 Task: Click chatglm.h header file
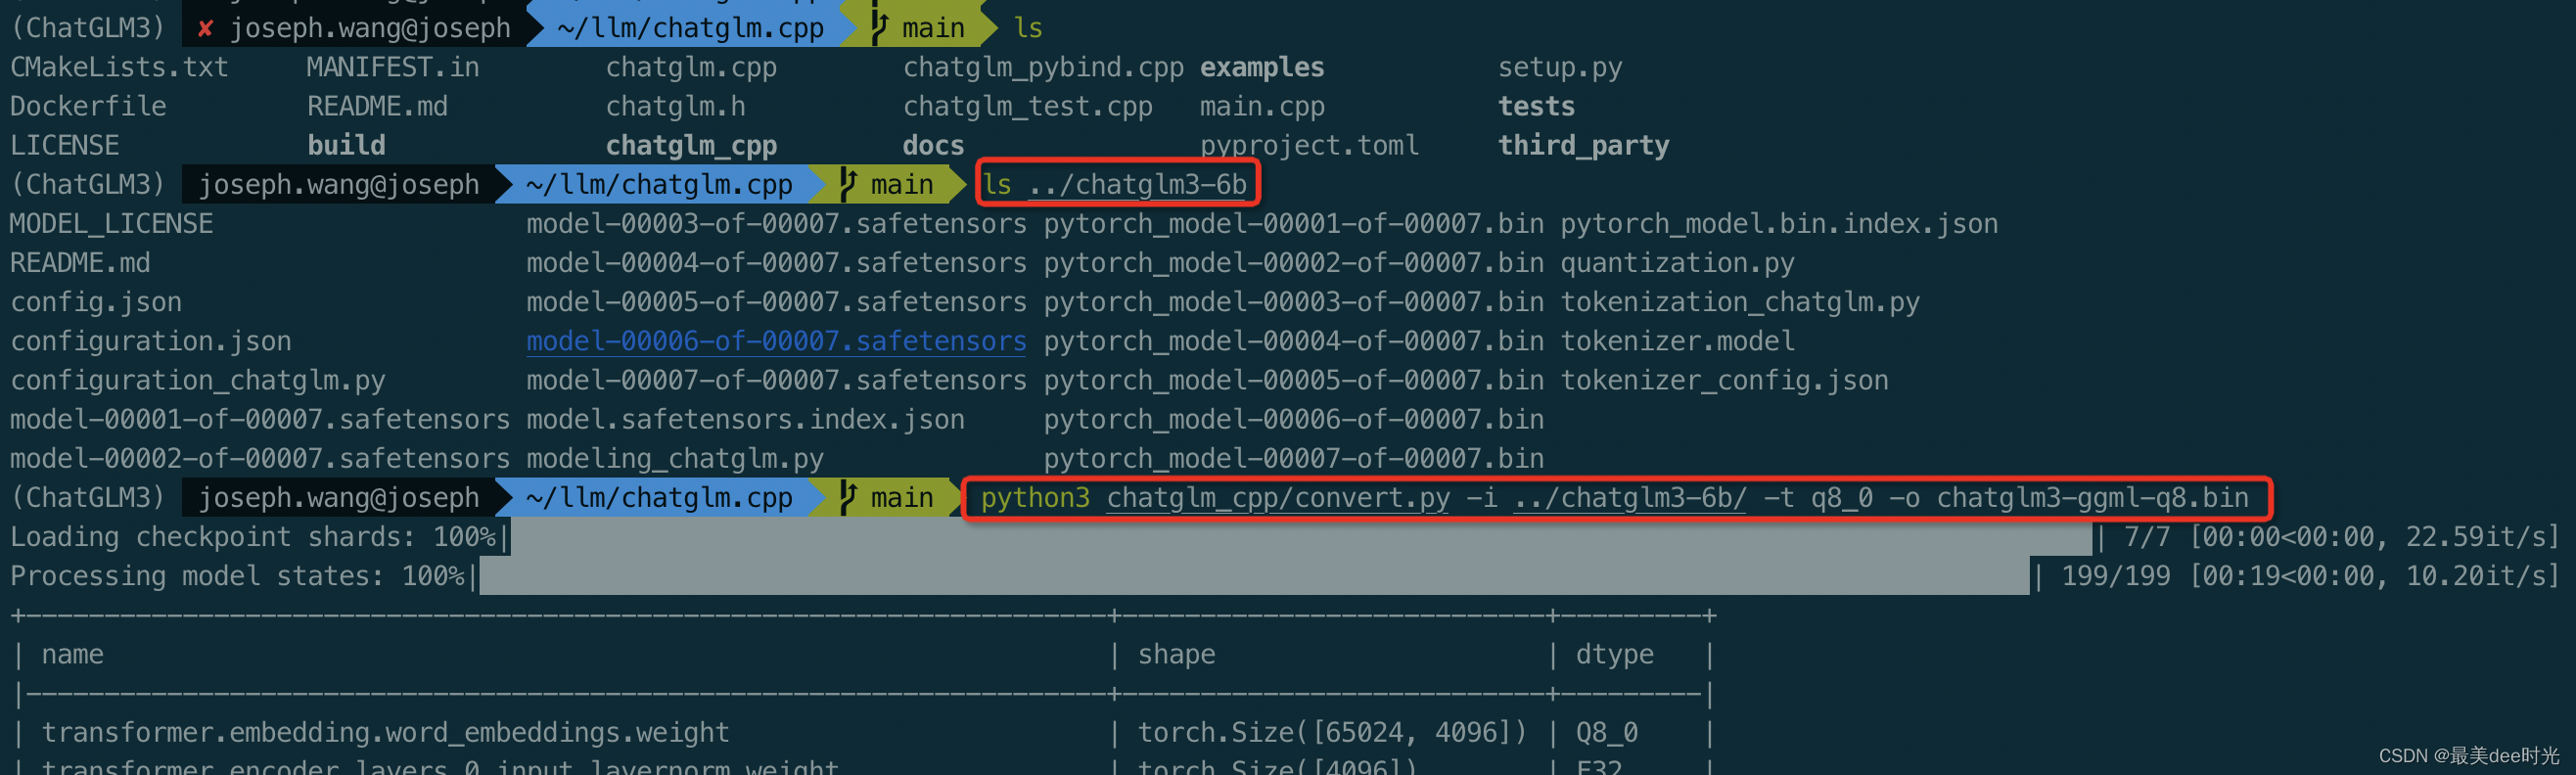675,106
